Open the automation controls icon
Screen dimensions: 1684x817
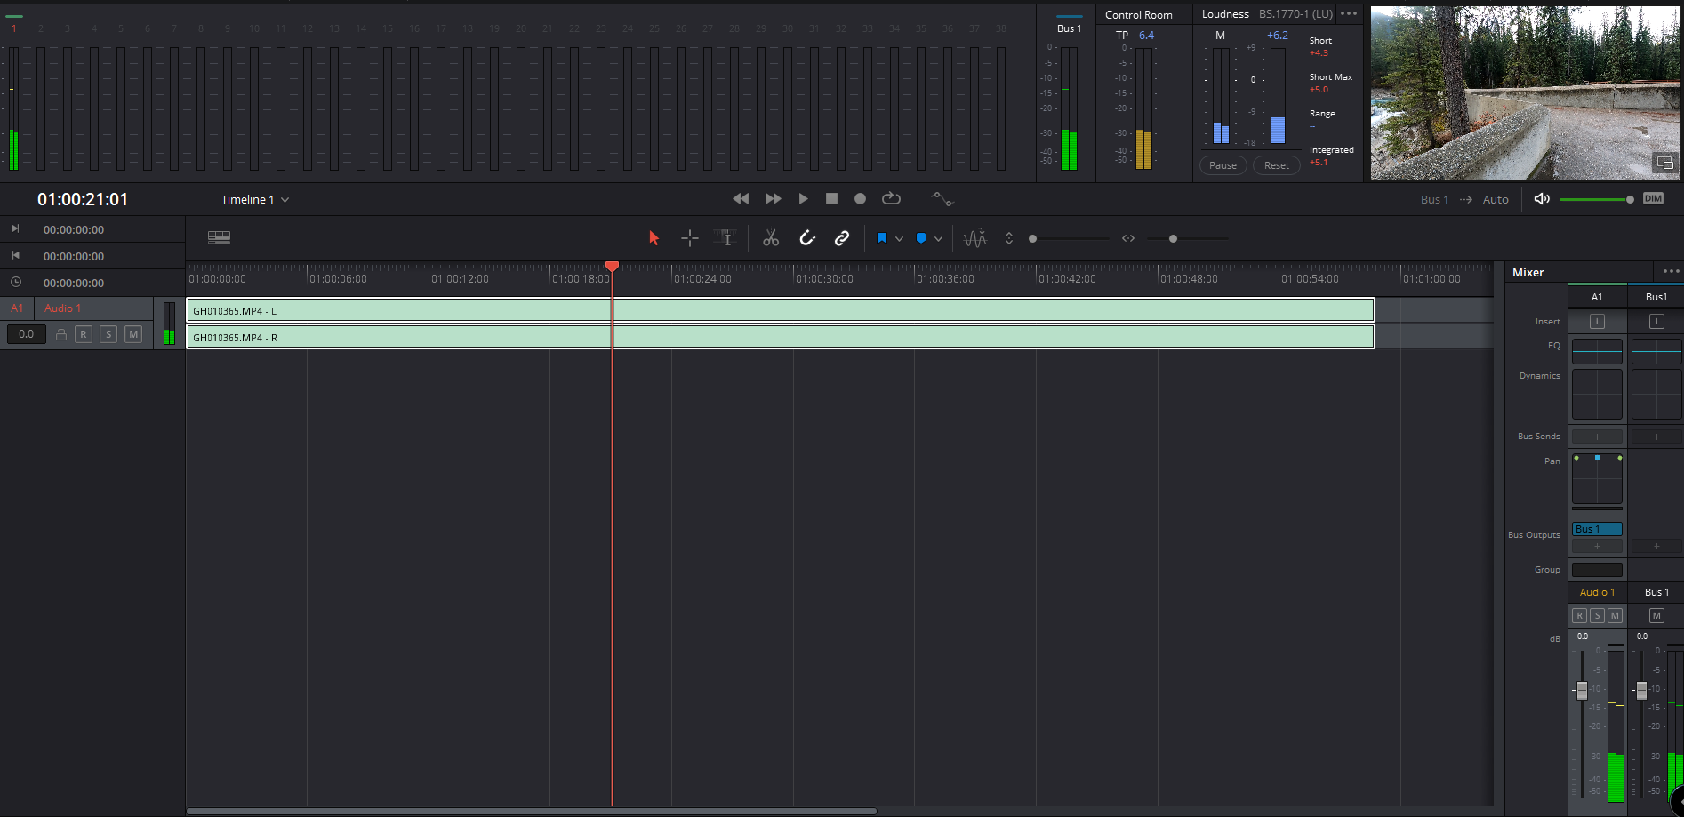coord(942,199)
